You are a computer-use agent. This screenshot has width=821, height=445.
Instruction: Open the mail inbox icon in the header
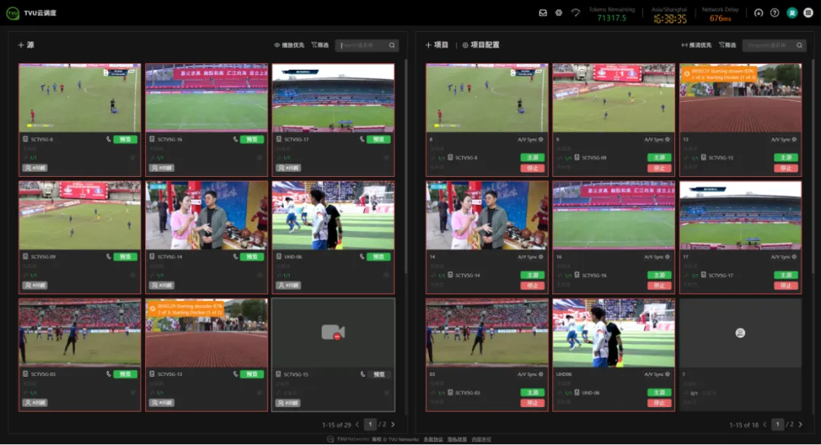(x=543, y=13)
